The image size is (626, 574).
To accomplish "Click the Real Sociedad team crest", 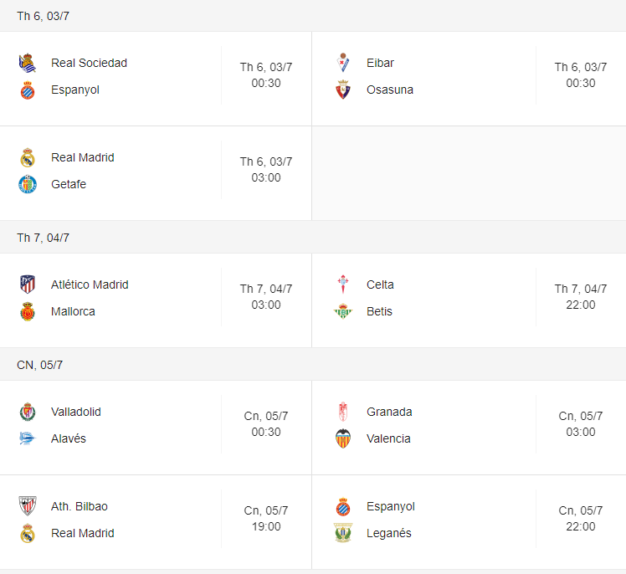I will [28, 63].
